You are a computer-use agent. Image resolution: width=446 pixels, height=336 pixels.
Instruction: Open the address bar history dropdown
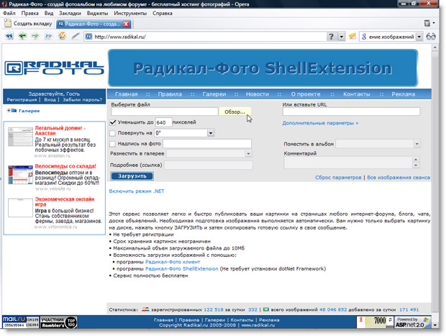[x=341, y=37]
